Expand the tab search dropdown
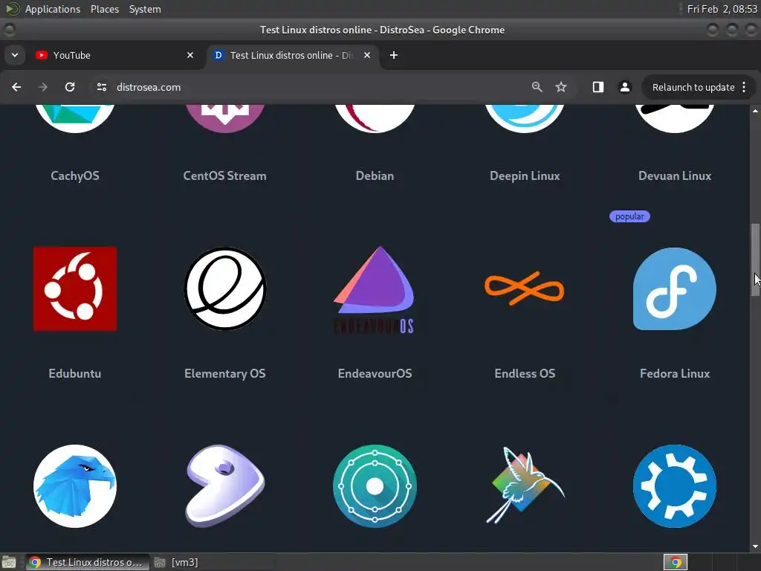Screen dimensions: 761x571 point(15,55)
